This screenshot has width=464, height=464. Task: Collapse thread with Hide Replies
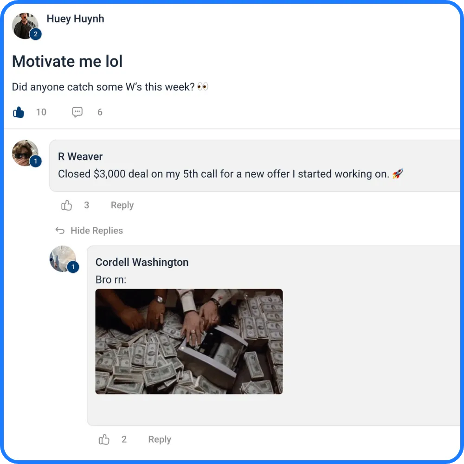click(97, 231)
